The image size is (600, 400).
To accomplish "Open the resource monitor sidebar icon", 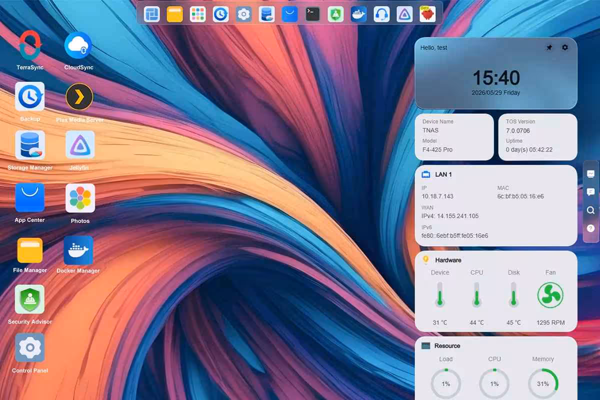I will pos(590,173).
